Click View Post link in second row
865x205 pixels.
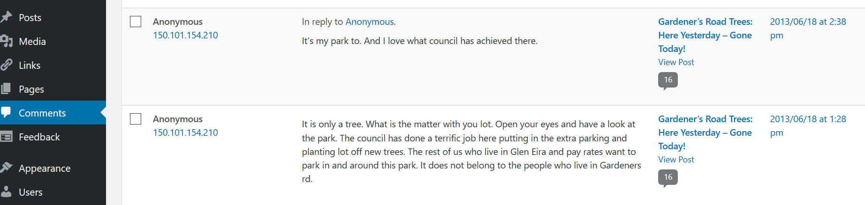[676, 160]
